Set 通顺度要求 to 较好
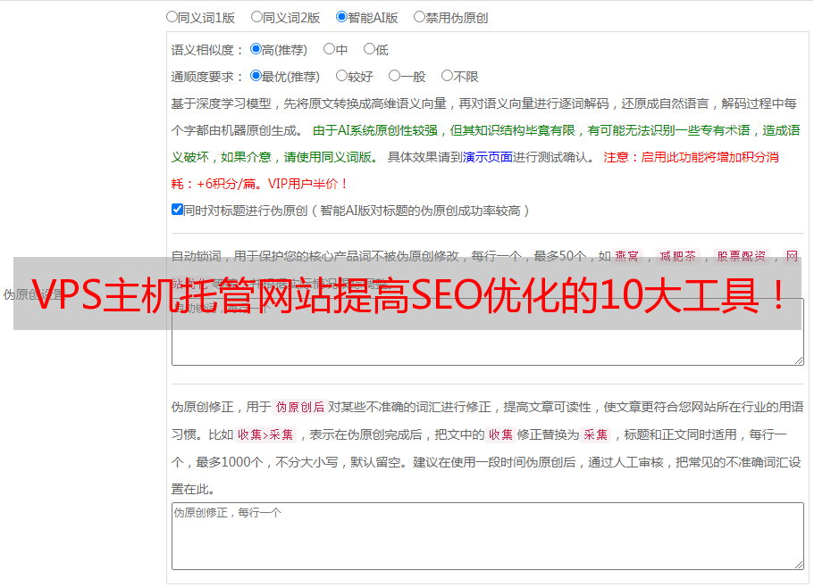Screen dimensions: 814x587 341,76
